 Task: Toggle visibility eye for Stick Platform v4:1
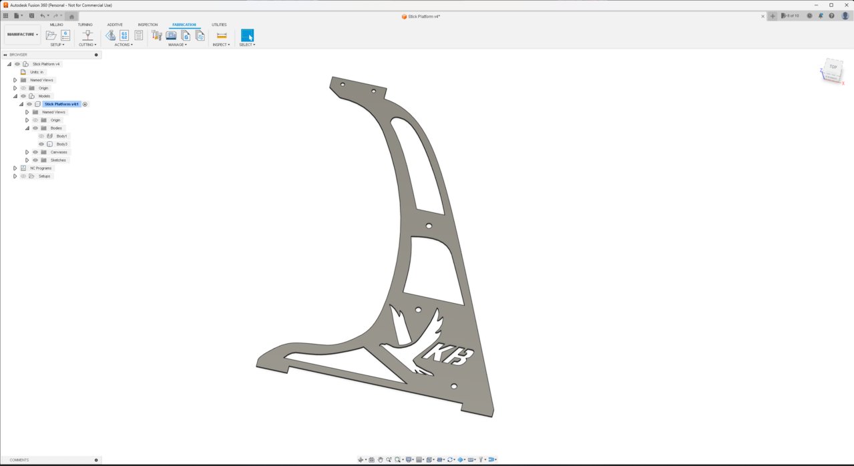click(29, 104)
